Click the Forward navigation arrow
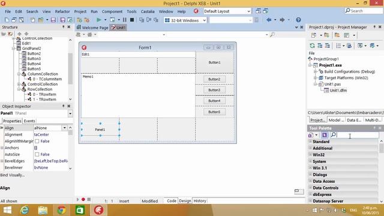Screen dimensions: 384x216 coord(282,20)
